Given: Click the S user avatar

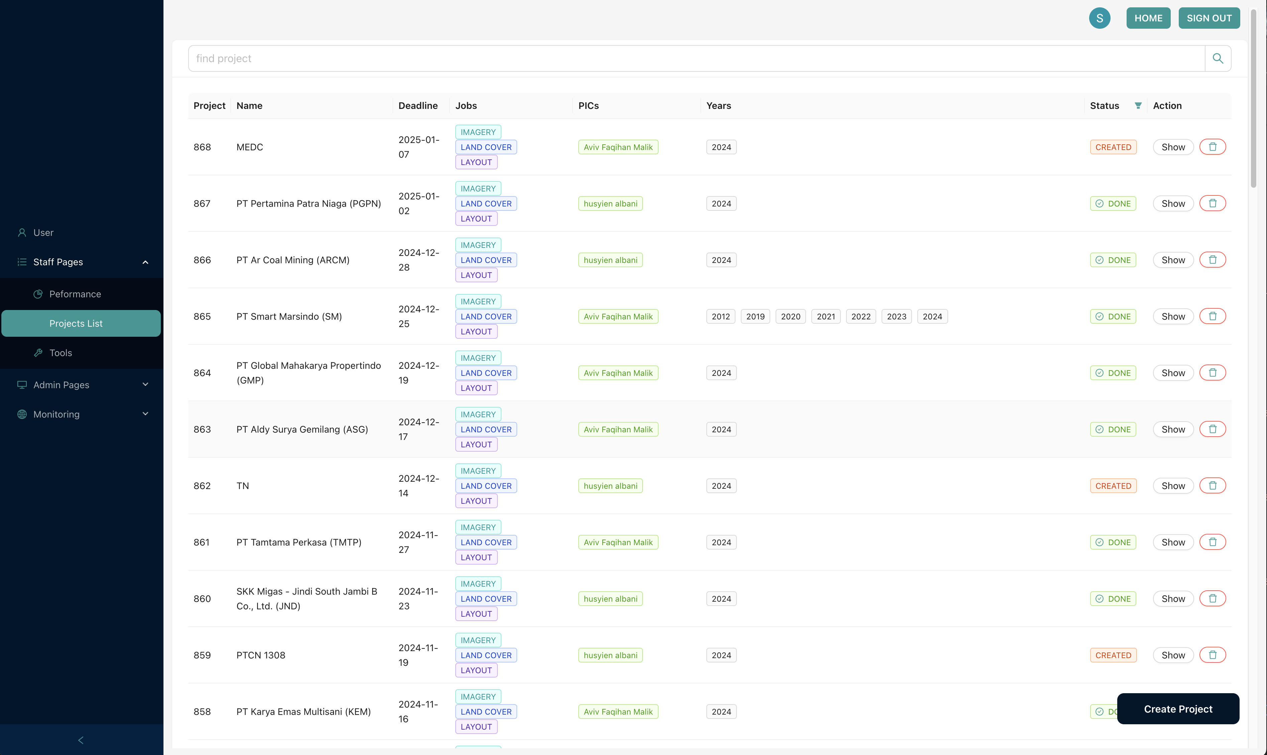Looking at the screenshot, I should click(1100, 18).
